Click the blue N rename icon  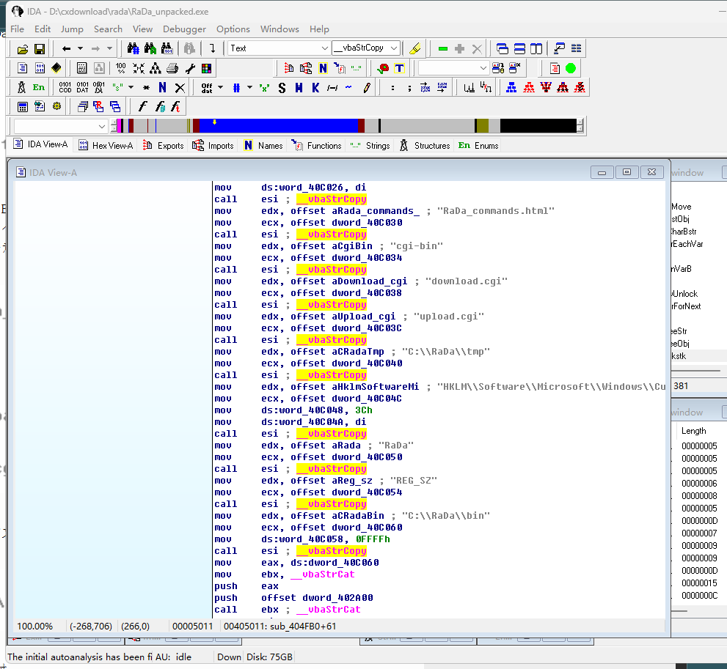coord(162,87)
